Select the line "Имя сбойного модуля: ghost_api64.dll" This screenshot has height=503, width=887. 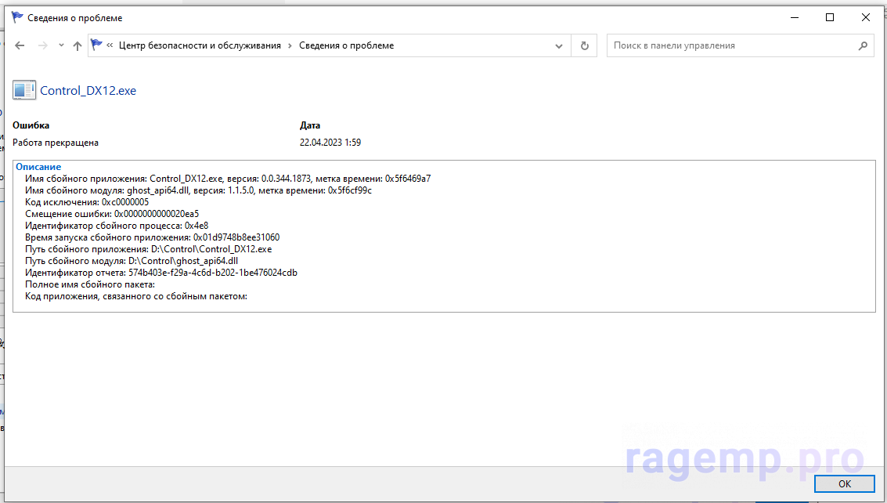(x=199, y=190)
